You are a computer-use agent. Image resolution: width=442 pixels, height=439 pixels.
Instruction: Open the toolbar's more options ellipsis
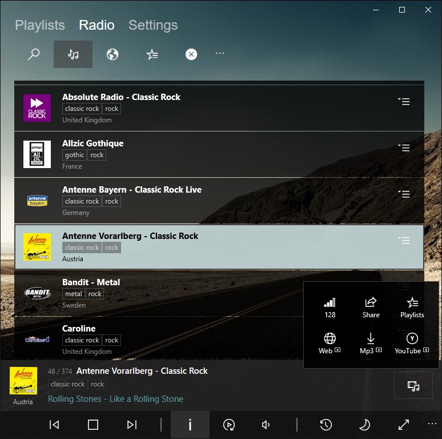220,53
